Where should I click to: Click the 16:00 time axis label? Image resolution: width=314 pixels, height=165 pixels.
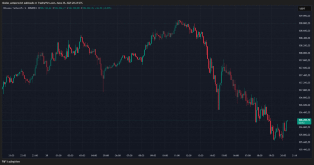236,156
